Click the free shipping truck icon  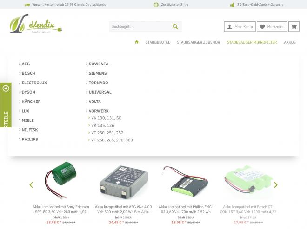click(x=27, y=5)
